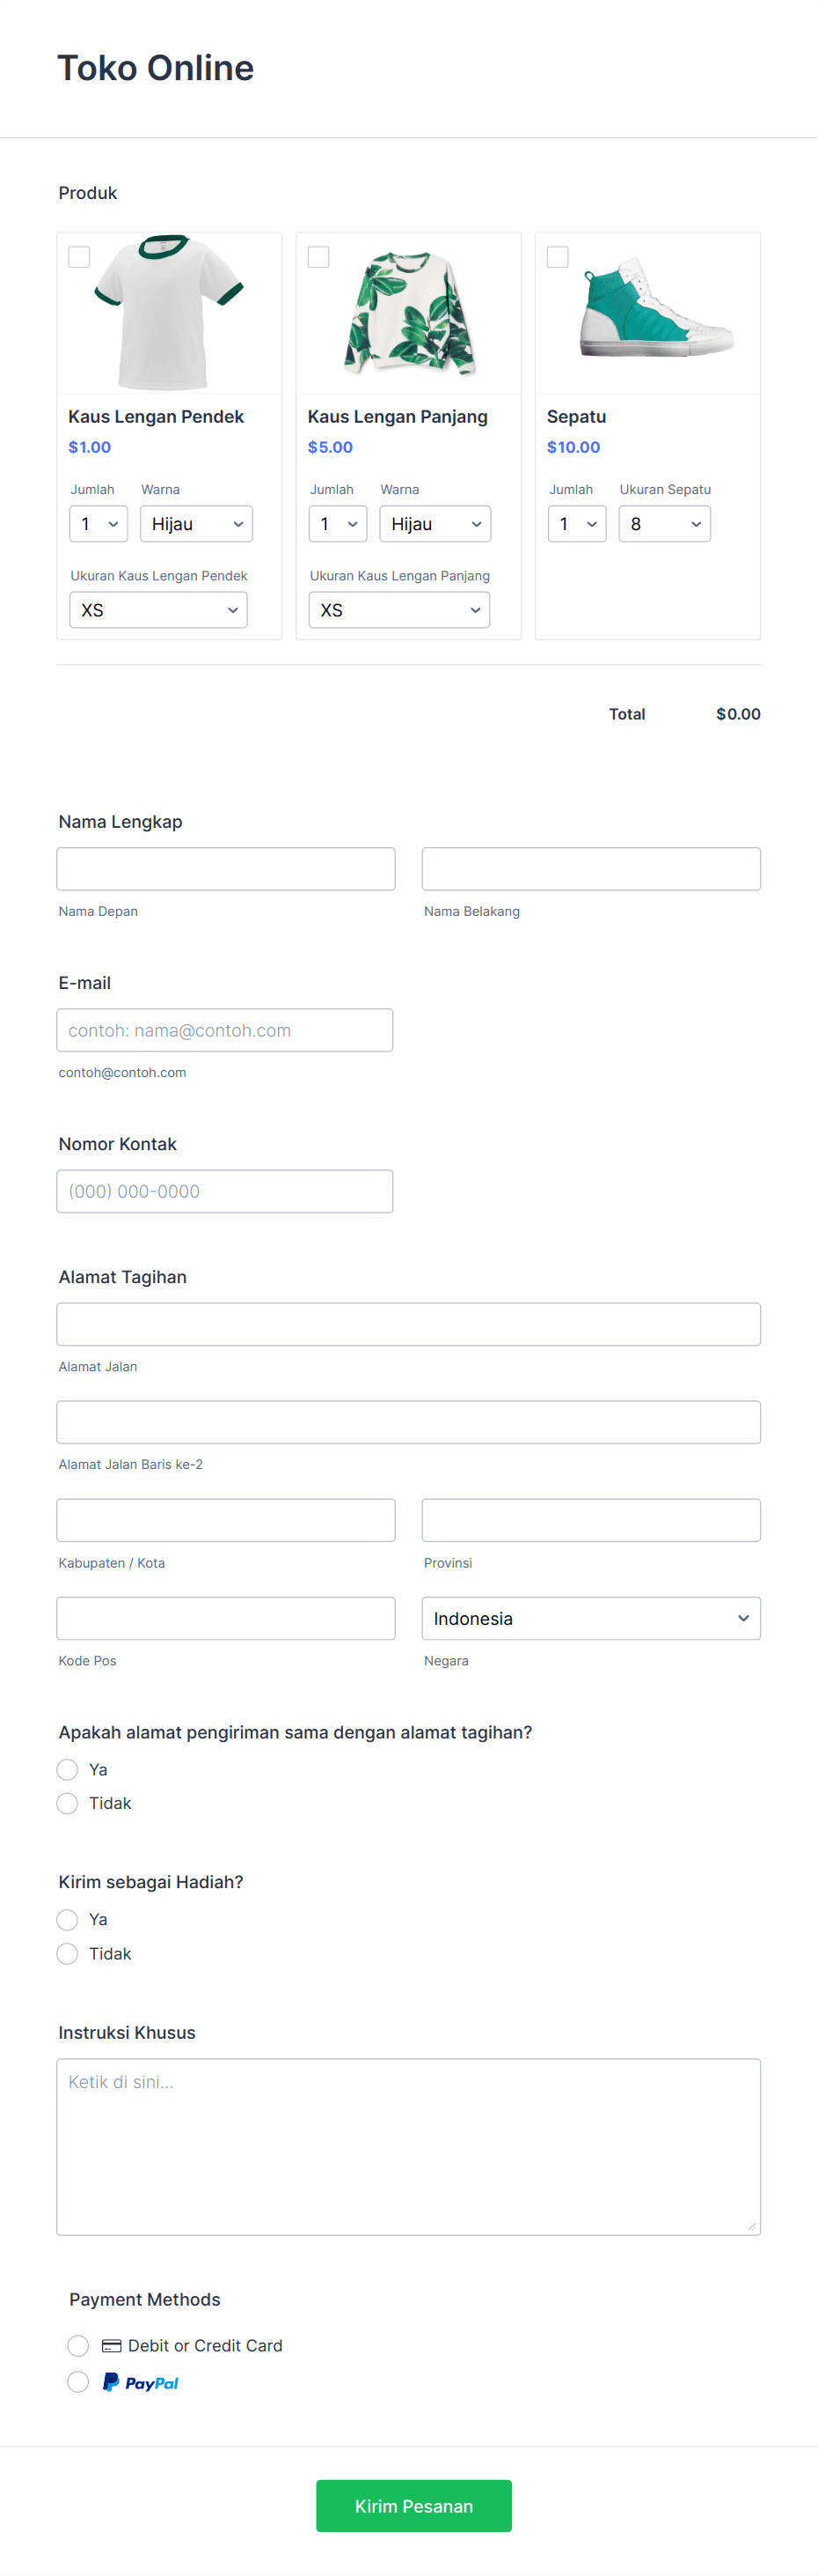Click the Nama Depan input field
The image size is (818, 2576).
click(x=224, y=868)
